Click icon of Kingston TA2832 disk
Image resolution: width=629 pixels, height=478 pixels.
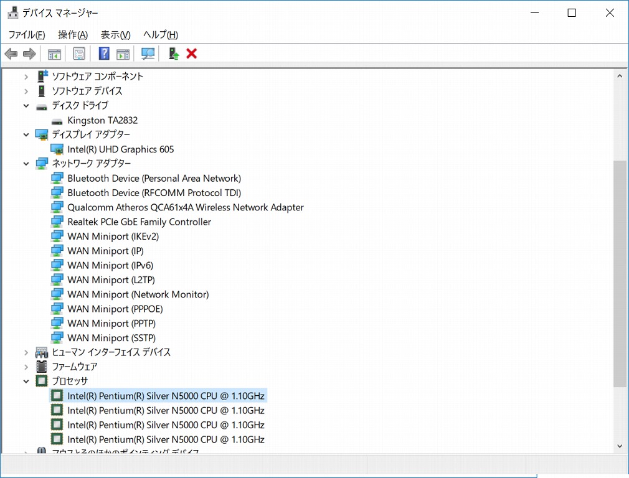click(57, 121)
